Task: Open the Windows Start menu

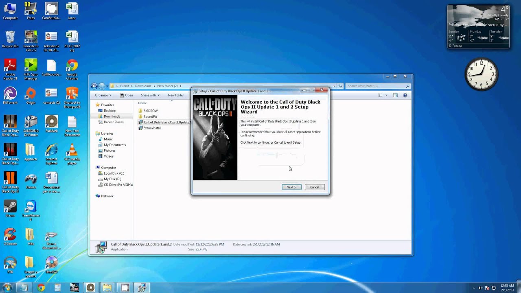Action: click(x=7, y=288)
